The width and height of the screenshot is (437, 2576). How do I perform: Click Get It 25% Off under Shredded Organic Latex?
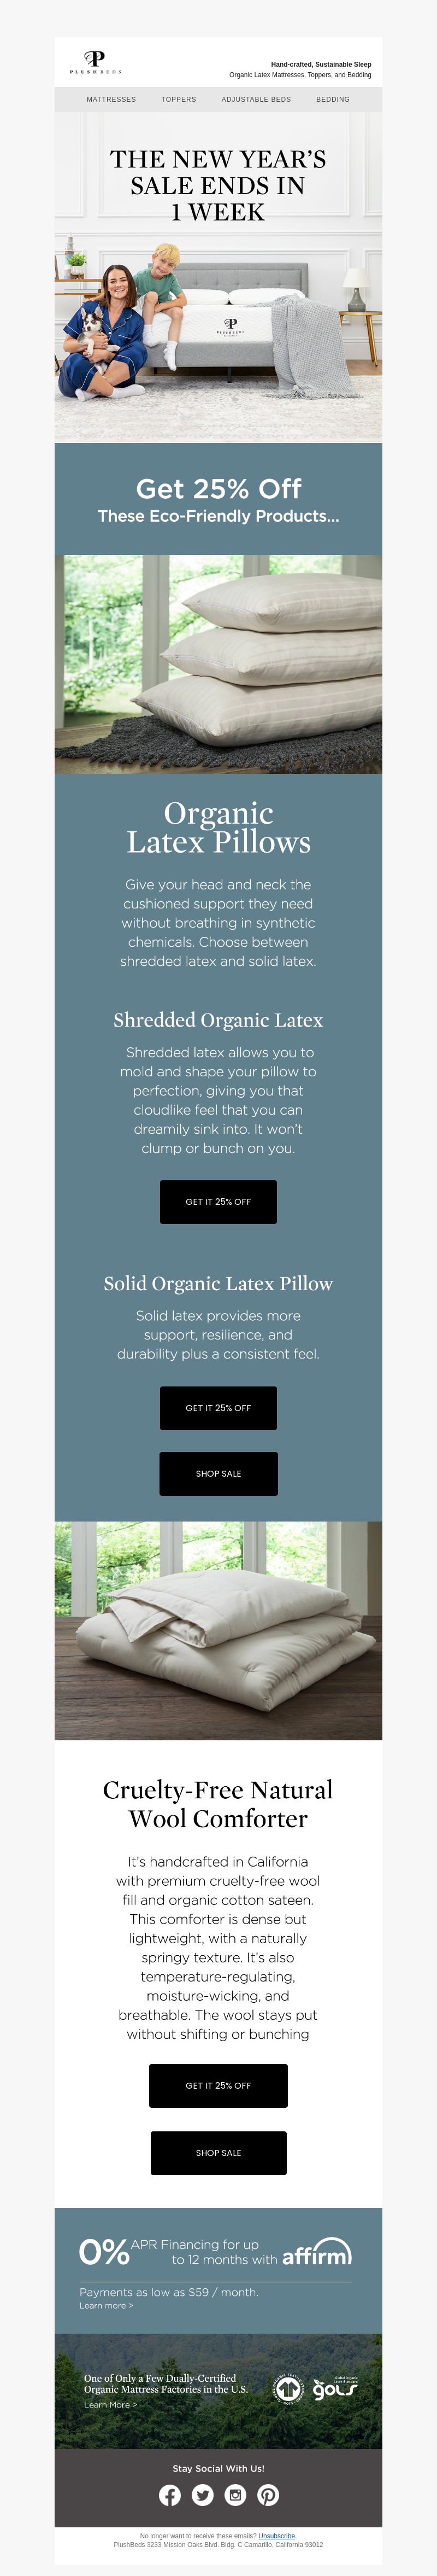tap(218, 1201)
